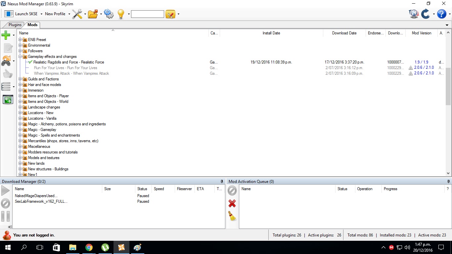452x254 pixels.
Task: Open the Windows action center notifications
Action: coord(441,247)
